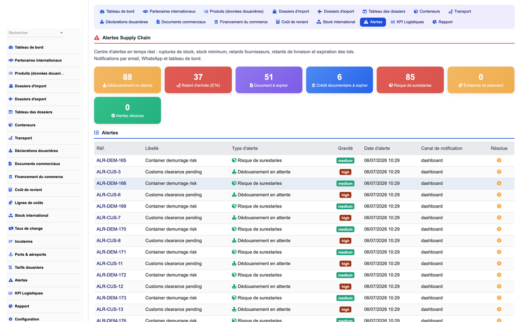Click the table icon in the Tableau des dossiers tab
This screenshot has width=520, height=322.
(x=364, y=11)
